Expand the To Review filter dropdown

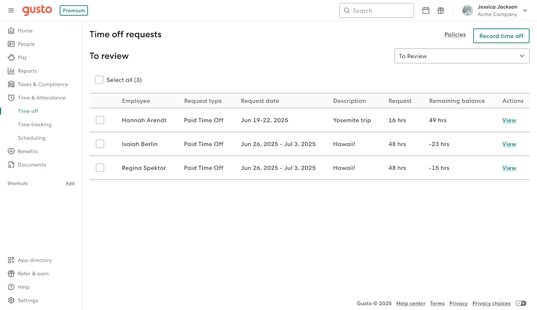tap(462, 56)
